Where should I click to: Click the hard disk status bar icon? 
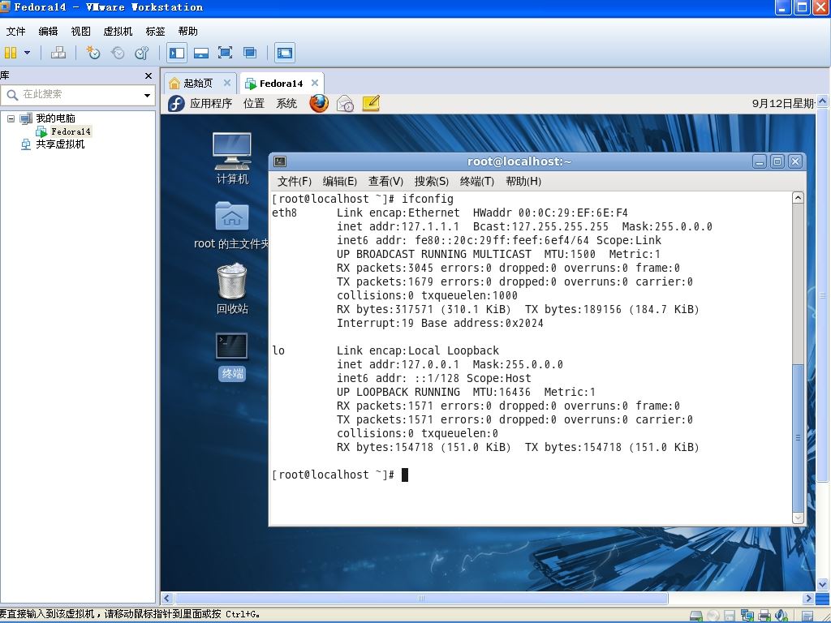[x=695, y=616]
